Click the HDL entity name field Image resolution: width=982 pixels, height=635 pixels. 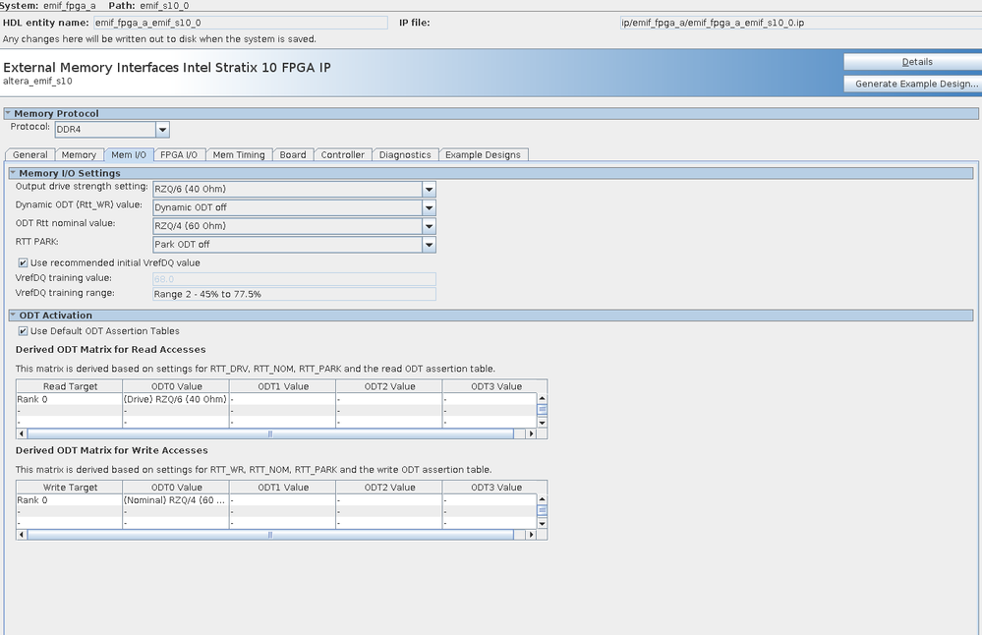point(241,23)
